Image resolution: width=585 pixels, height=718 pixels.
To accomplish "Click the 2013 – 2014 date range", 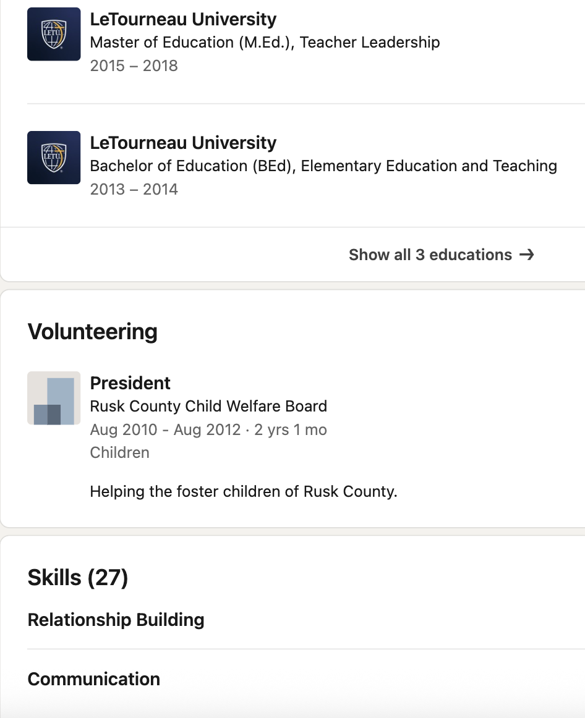I will tap(134, 190).
